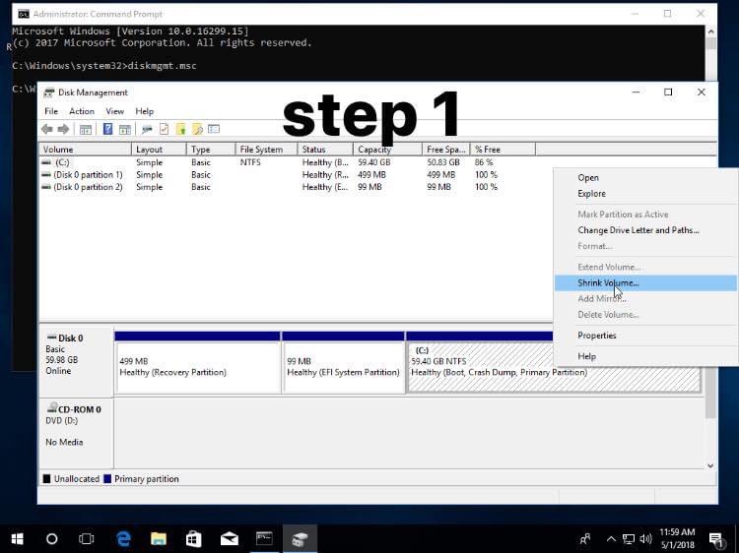Open the Windows Start menu
Image resolution: width=739 pixels, height=553 pixels.
tap(18, 539)
